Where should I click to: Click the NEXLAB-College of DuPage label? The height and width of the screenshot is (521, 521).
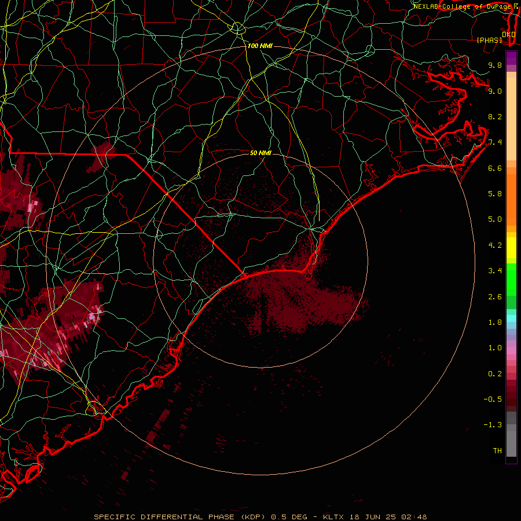464,6
